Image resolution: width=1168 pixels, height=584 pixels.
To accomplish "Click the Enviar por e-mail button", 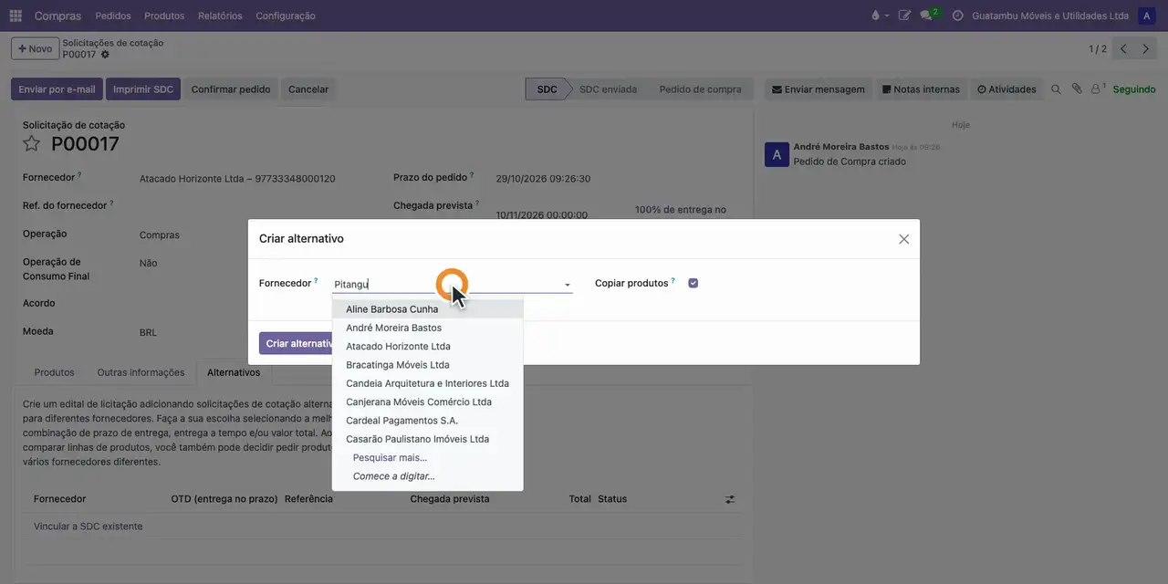I will tap(57, 89).
